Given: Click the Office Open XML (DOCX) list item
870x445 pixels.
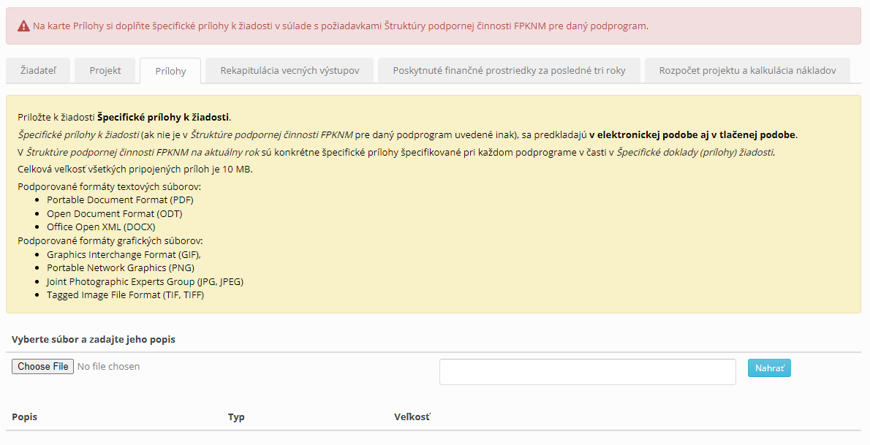Looking at the screenshot, I should [x=101, y=227].
